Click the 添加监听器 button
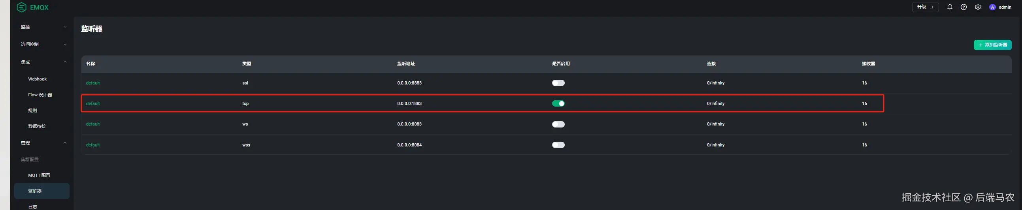 (x=992, y=45)
